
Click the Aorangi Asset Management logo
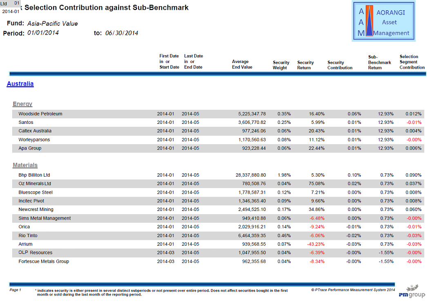[x=384, y=21]
